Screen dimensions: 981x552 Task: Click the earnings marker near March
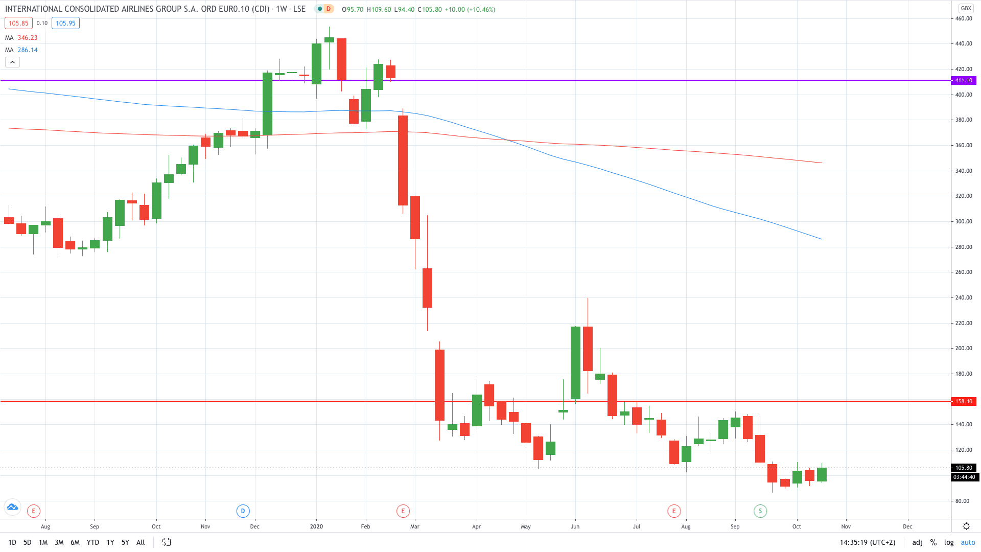403,511
